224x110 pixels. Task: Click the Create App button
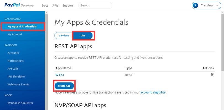[64, 86]
